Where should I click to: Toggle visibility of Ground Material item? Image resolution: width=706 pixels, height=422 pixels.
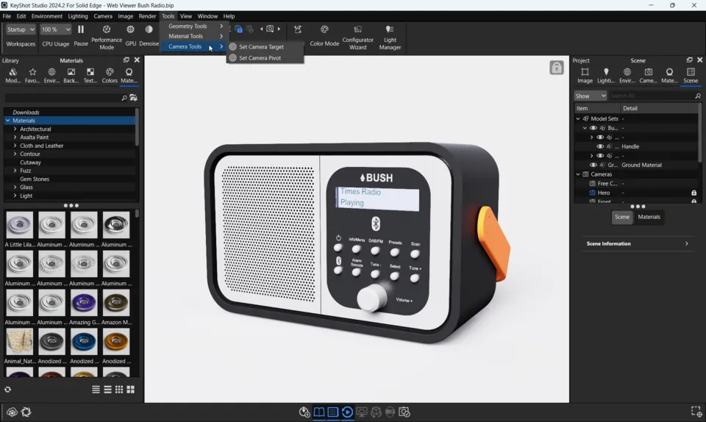click(593, 165)
